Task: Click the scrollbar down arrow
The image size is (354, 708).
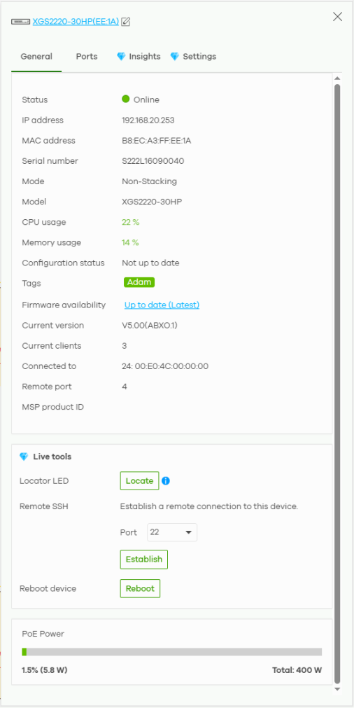Action: [337, 689]
